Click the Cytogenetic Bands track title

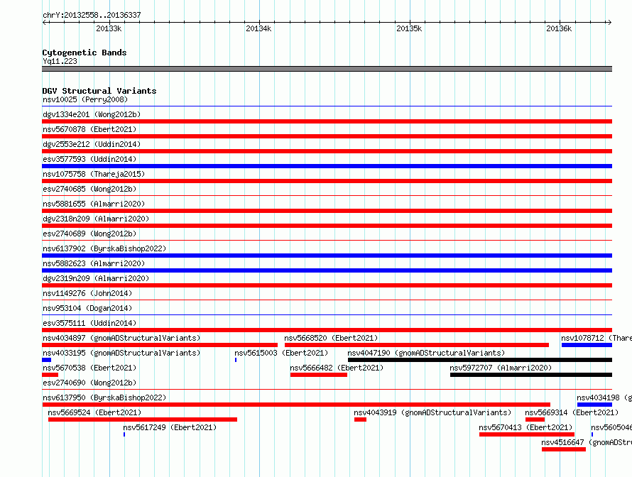pos(85,53)
